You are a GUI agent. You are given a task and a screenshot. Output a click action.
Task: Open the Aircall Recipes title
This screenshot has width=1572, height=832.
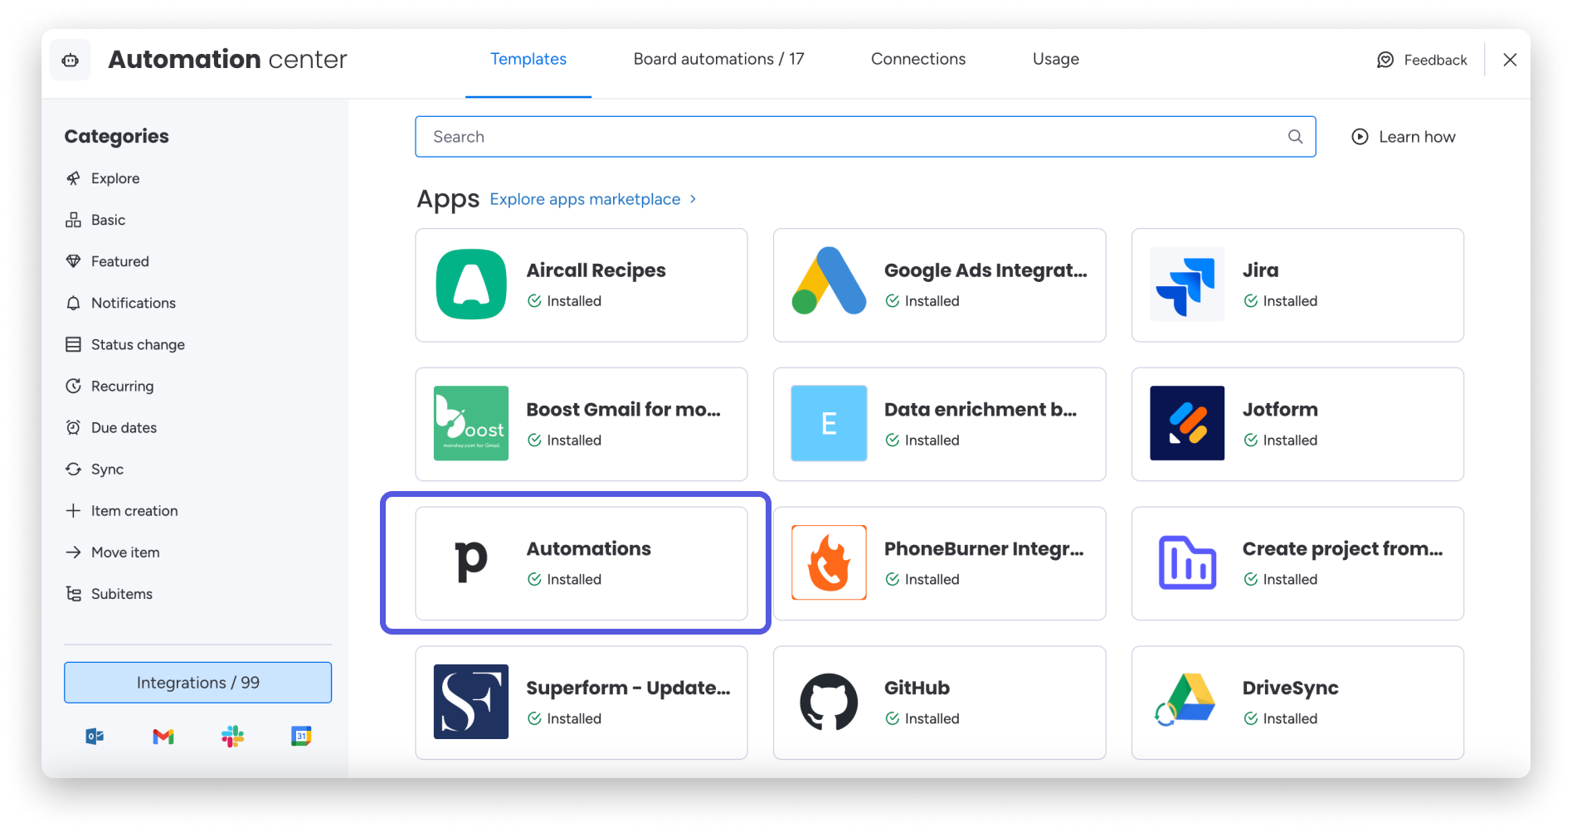click(x=596, y=270)
